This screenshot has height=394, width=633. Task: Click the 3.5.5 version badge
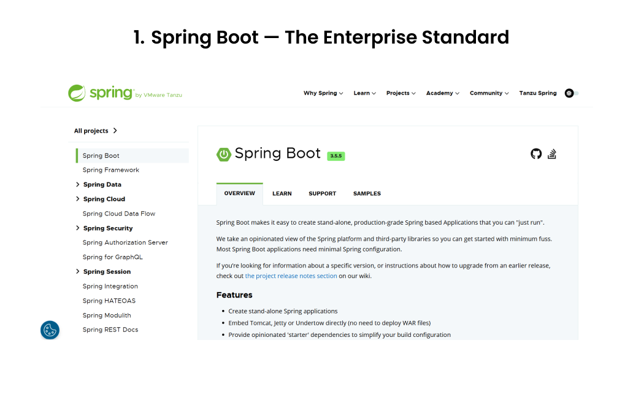(x=336, y=155)
